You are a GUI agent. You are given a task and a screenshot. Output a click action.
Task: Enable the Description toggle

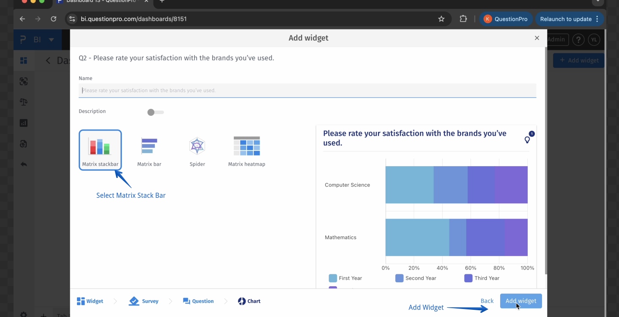coord(155,112)
